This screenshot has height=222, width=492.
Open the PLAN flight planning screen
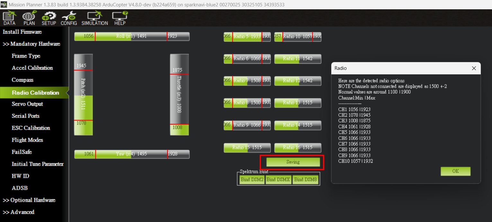point(29,18)
